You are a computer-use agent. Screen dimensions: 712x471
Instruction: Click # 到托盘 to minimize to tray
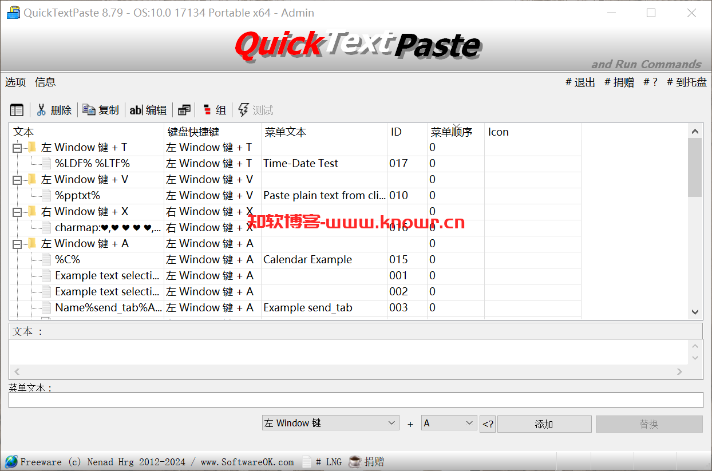687,82
